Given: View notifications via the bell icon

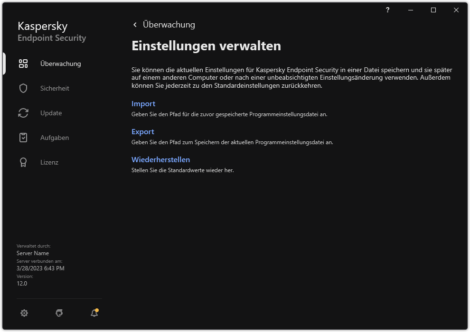Looking at the screenshot, I should [x=94, y=313].
